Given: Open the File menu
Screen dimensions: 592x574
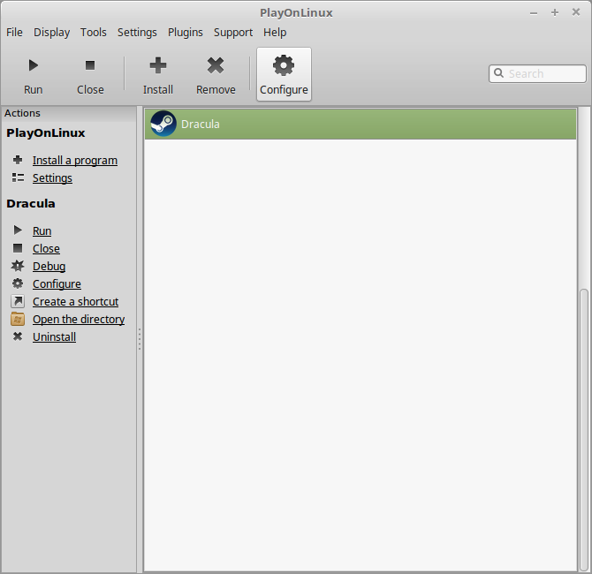Looking at the screenshot, I should click(14, 33).
